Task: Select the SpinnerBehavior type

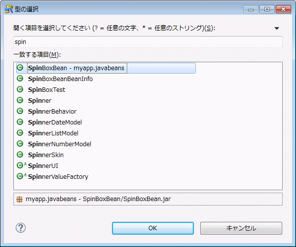Action: coord(52,111)
